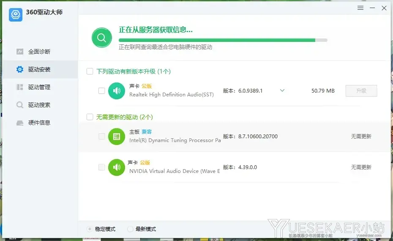Open the hamburger main menu
The image size is (393, 241).
coord(360,8)
